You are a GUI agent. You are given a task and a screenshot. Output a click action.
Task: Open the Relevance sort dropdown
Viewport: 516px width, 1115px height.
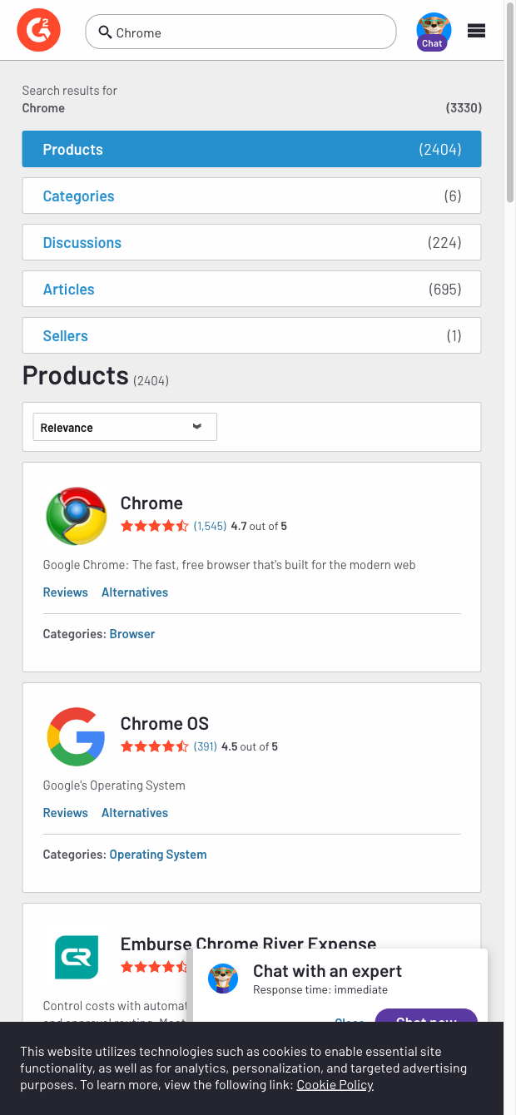tap(124, 426)
